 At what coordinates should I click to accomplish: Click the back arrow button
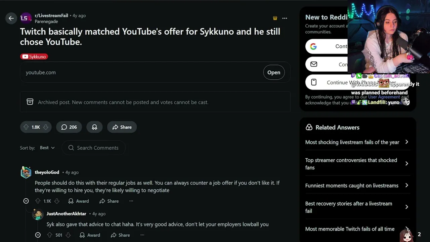pos(11,18)
